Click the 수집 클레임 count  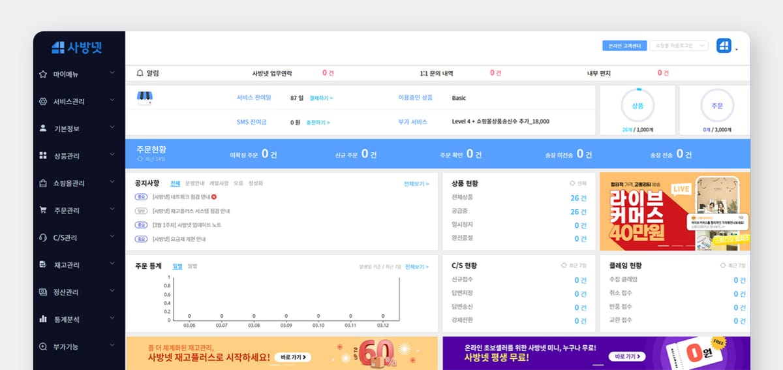[x=739, y=280]
